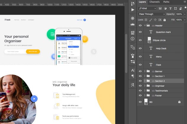Select the Testimonials layer group
This screenshot has width=187, height=124.
coord(161,91)
